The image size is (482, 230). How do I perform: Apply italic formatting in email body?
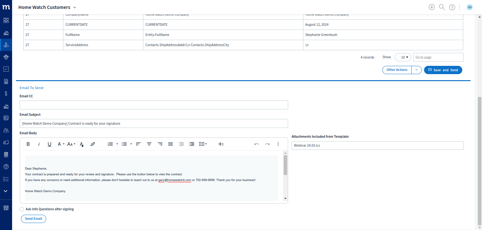click(x=39, y=144)
